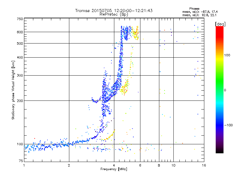Click the 'RwPretec (8p)' subtitle
Viewport: 240px width, 180px height.
(x=114, y=14)
